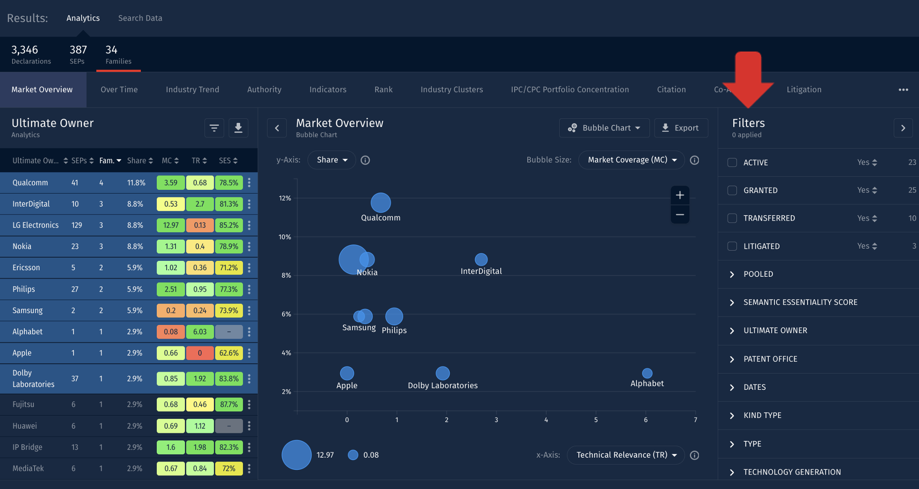
Task: Check the ACTIVE filter checkbox
Action: (x=732, y=162)
